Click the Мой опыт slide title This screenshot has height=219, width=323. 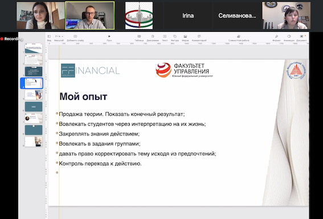(x=83, y=97)
